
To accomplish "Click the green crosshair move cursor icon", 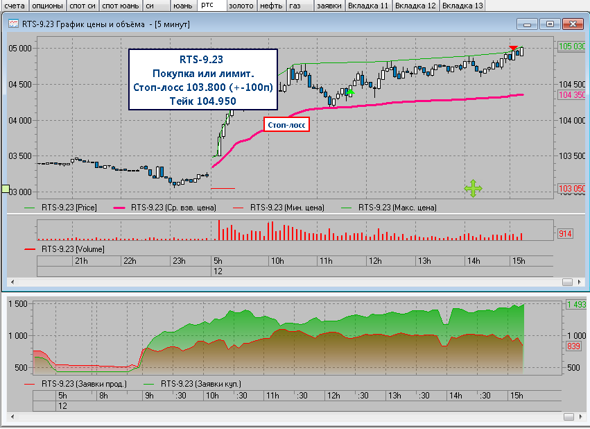I will click(x=473, y=188).
